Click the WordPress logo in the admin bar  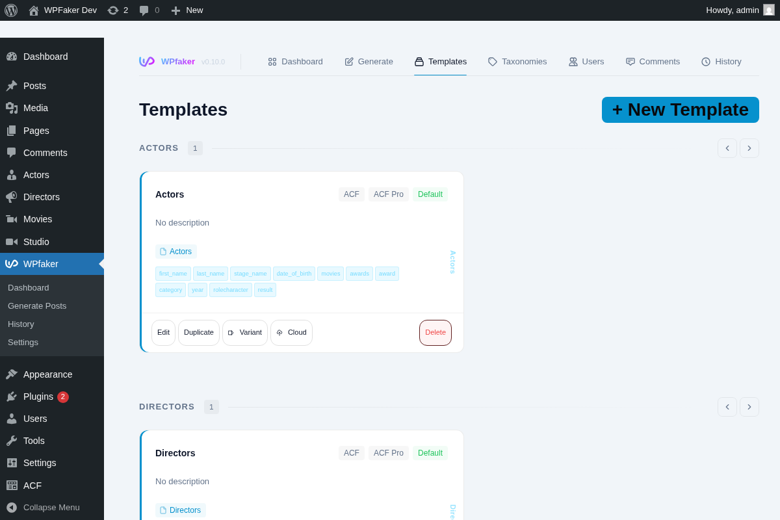tap(11, 10)
